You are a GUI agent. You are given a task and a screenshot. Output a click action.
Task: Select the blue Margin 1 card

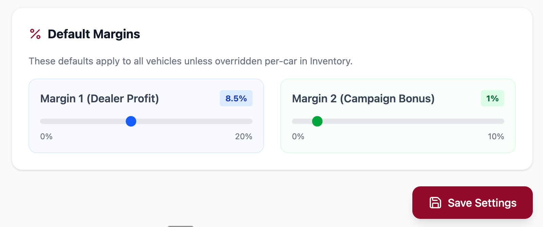(146, 146)
